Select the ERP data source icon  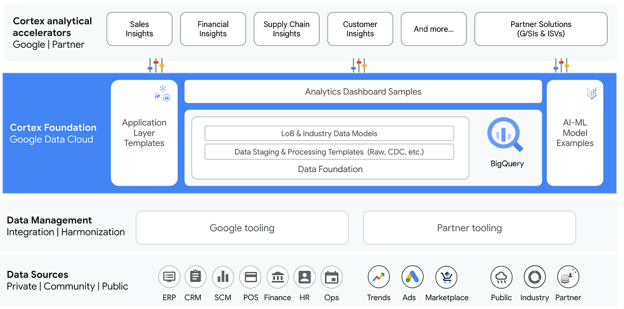[169, 277]
